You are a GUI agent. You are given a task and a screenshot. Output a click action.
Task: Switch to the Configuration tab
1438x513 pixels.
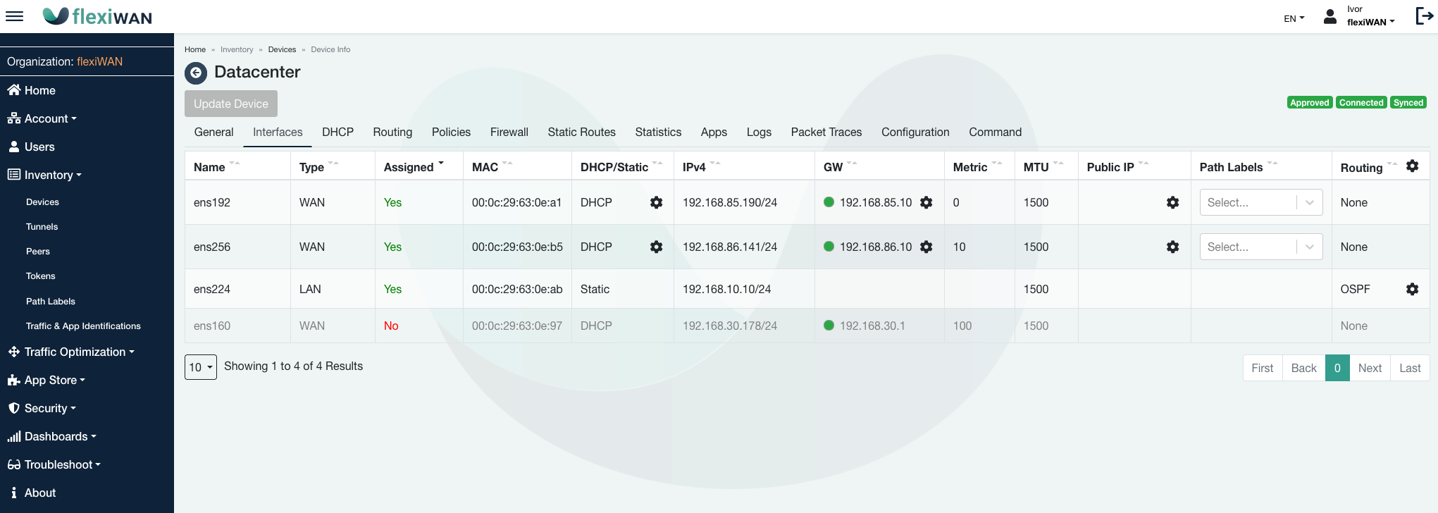[x=915, y=132]
